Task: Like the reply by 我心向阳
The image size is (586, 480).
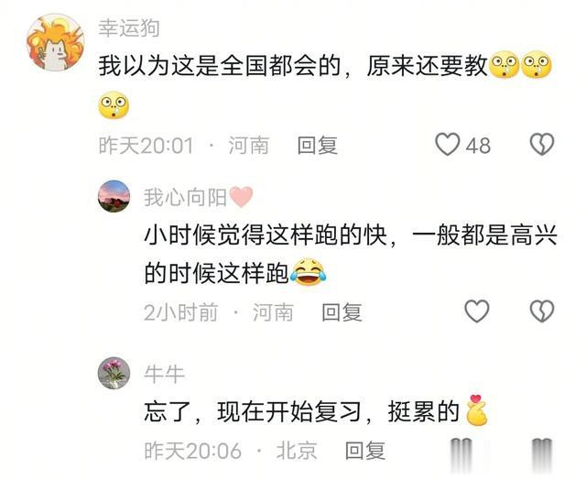Action: click(x=476, y=311)
